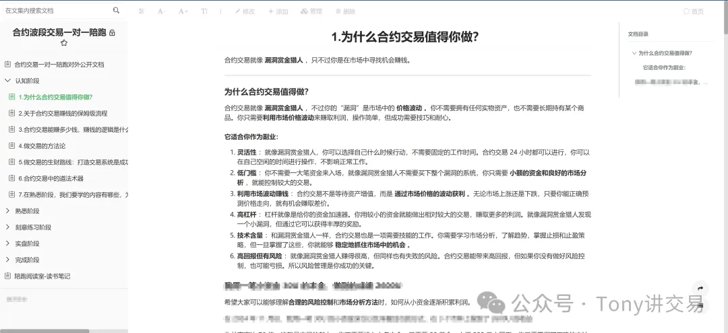Click the 添加 add button
The image size is (728, 333).
coord(278,11)
